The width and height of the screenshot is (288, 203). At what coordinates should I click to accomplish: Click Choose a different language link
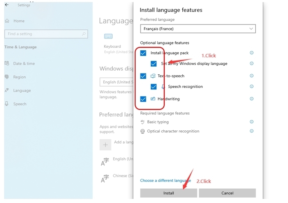pos(166,181)
